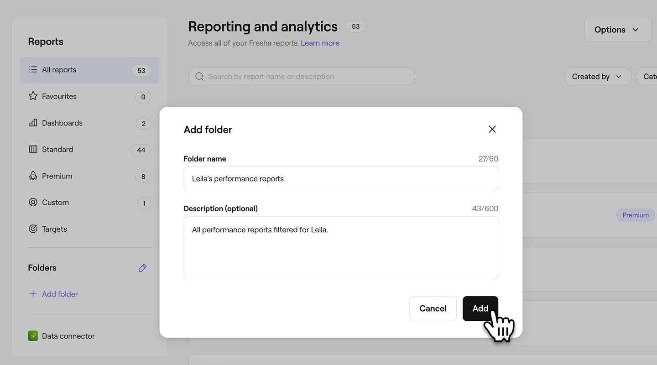Click the Custom person icon
Viewport: 657px width, 365px height.
point(33,202)
